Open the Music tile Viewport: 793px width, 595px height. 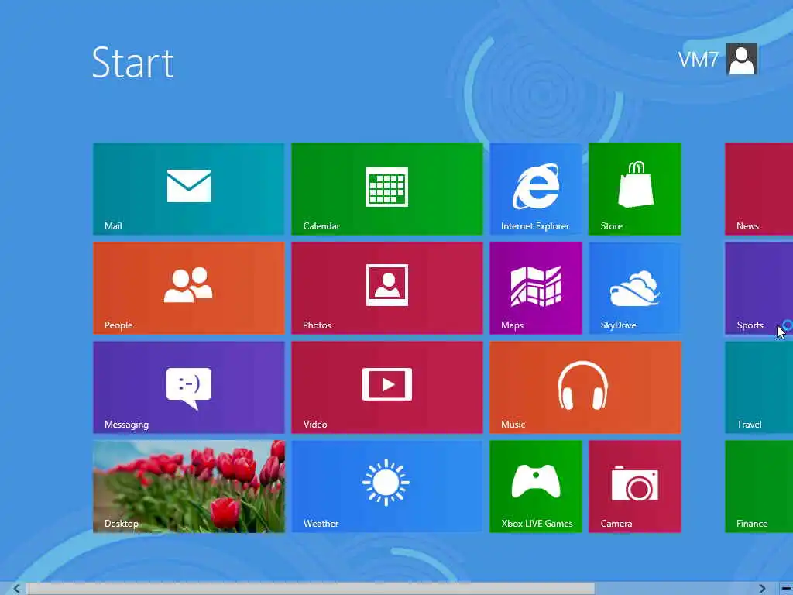tap(585, 387)
